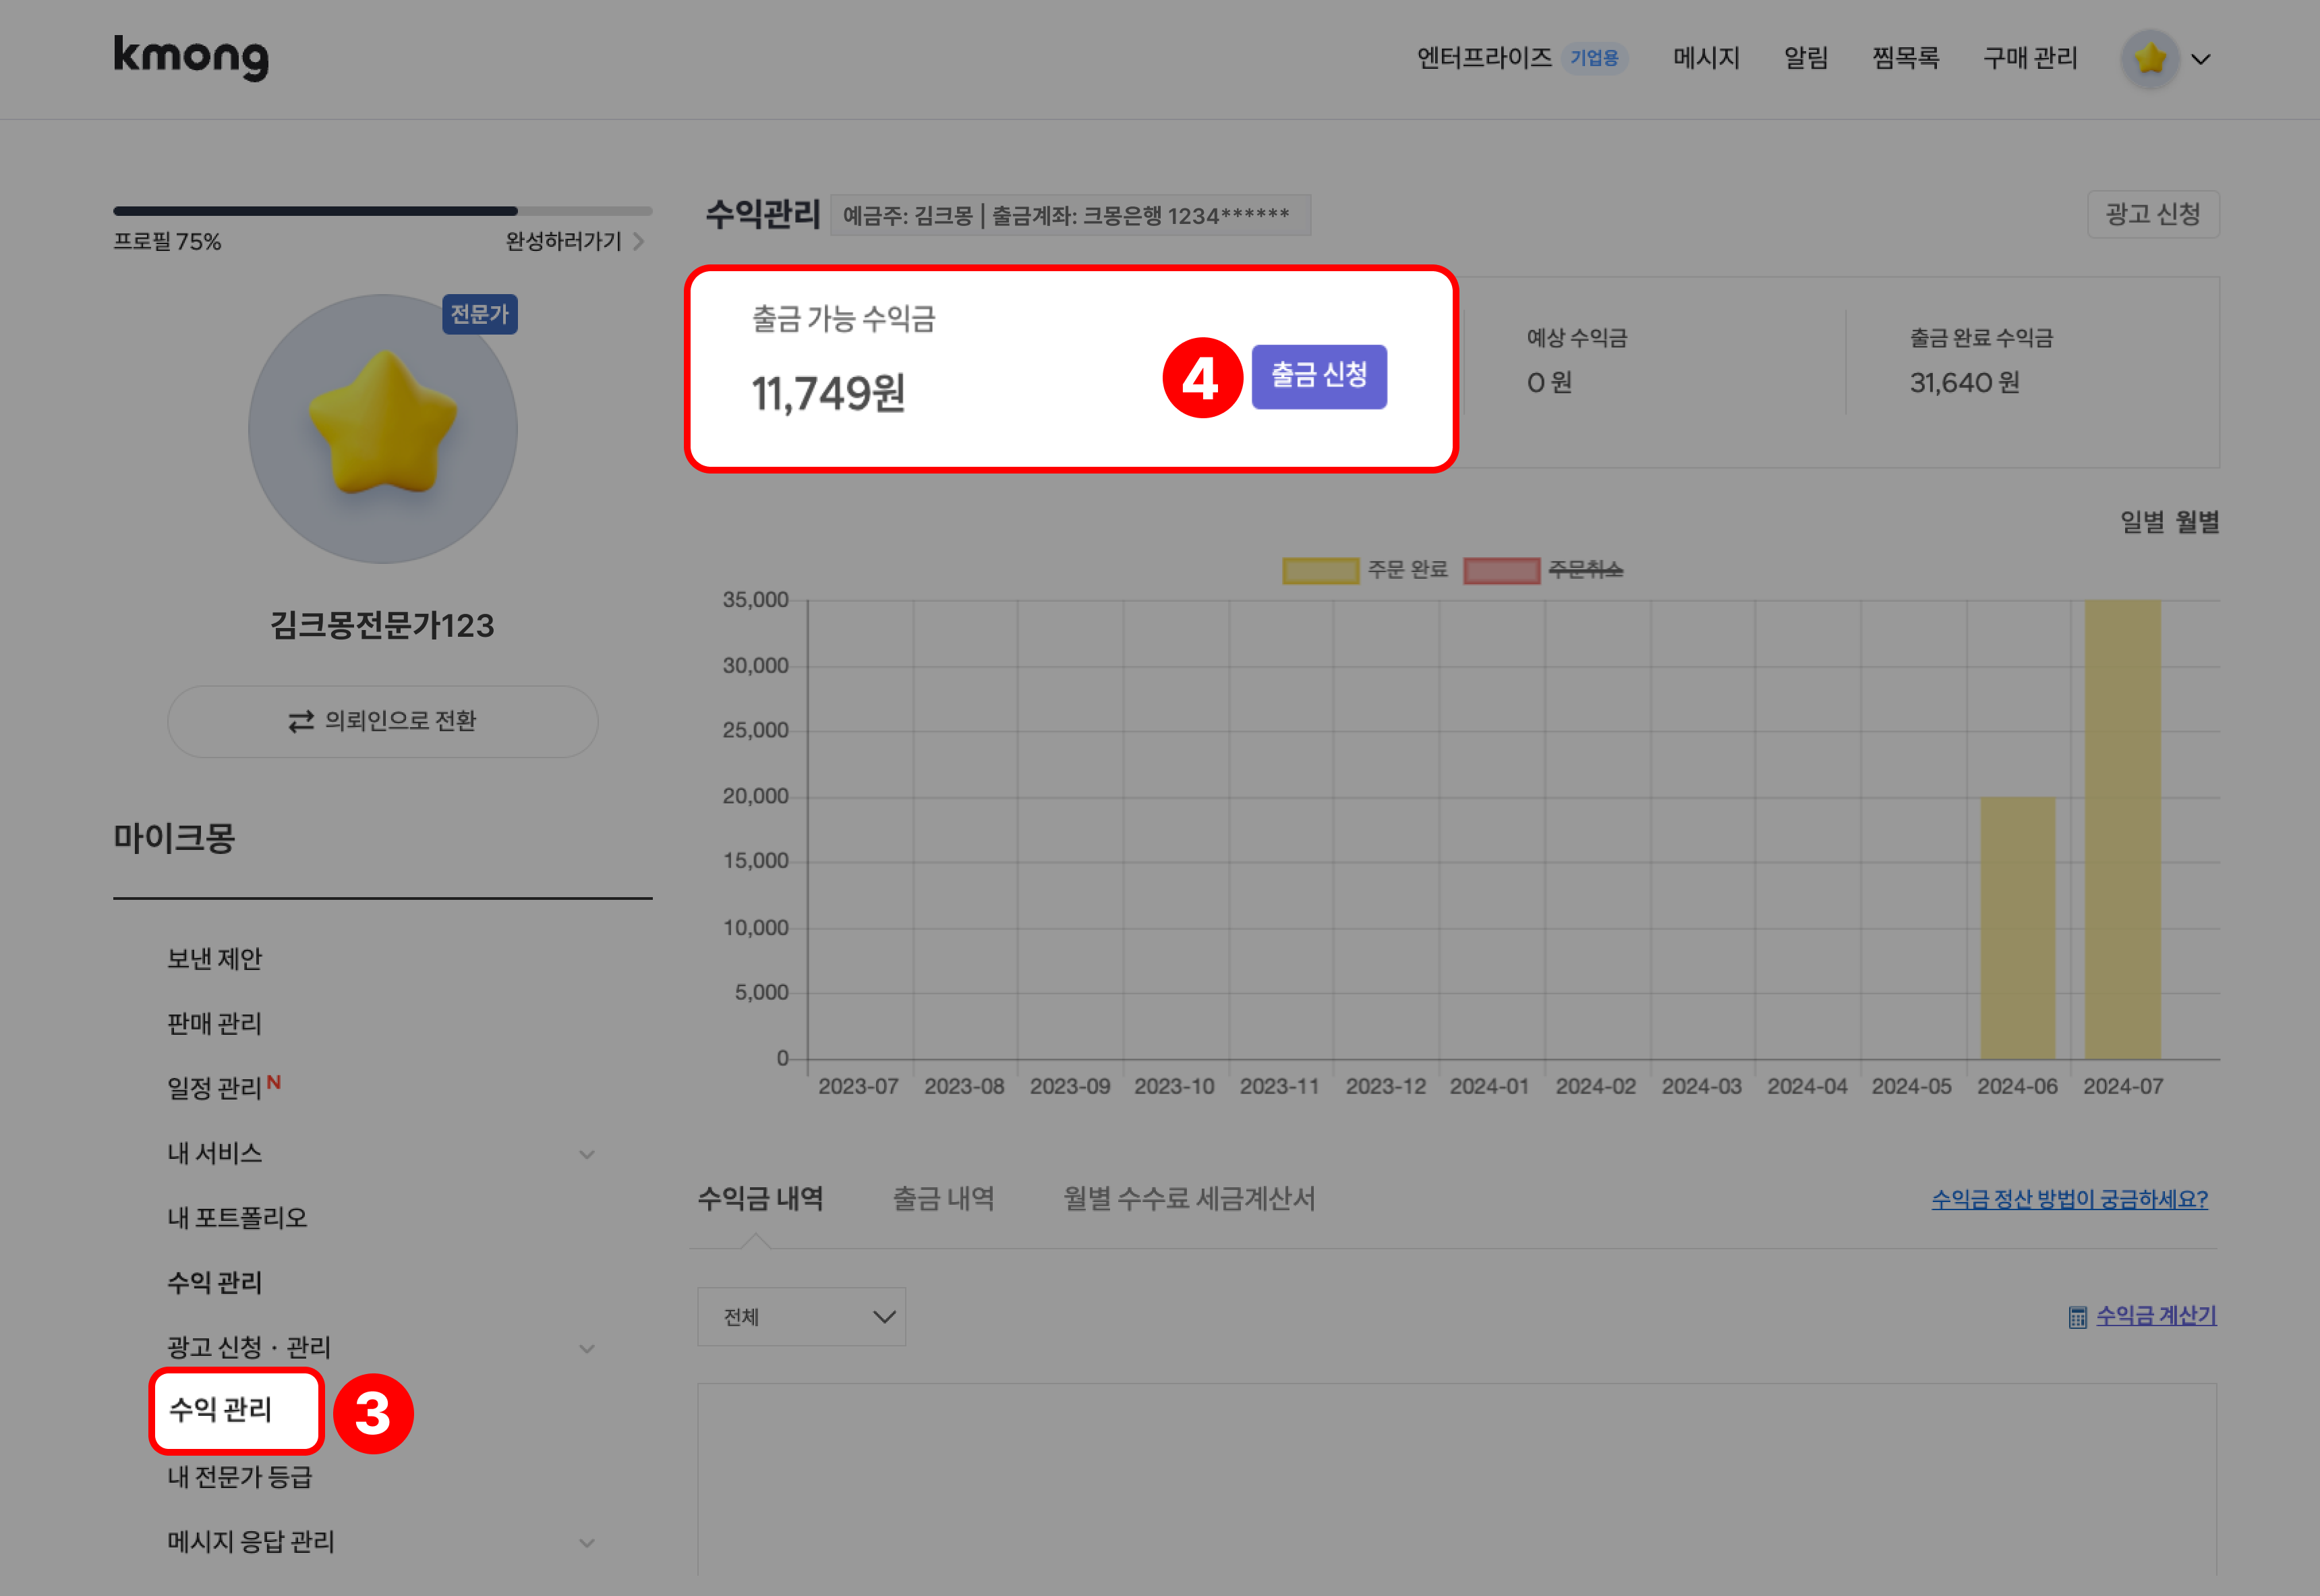The width and height of the screenshot is (2320, 1596).
Task: Expand the account dropdown chevron in header
Action: (2201, 59)
